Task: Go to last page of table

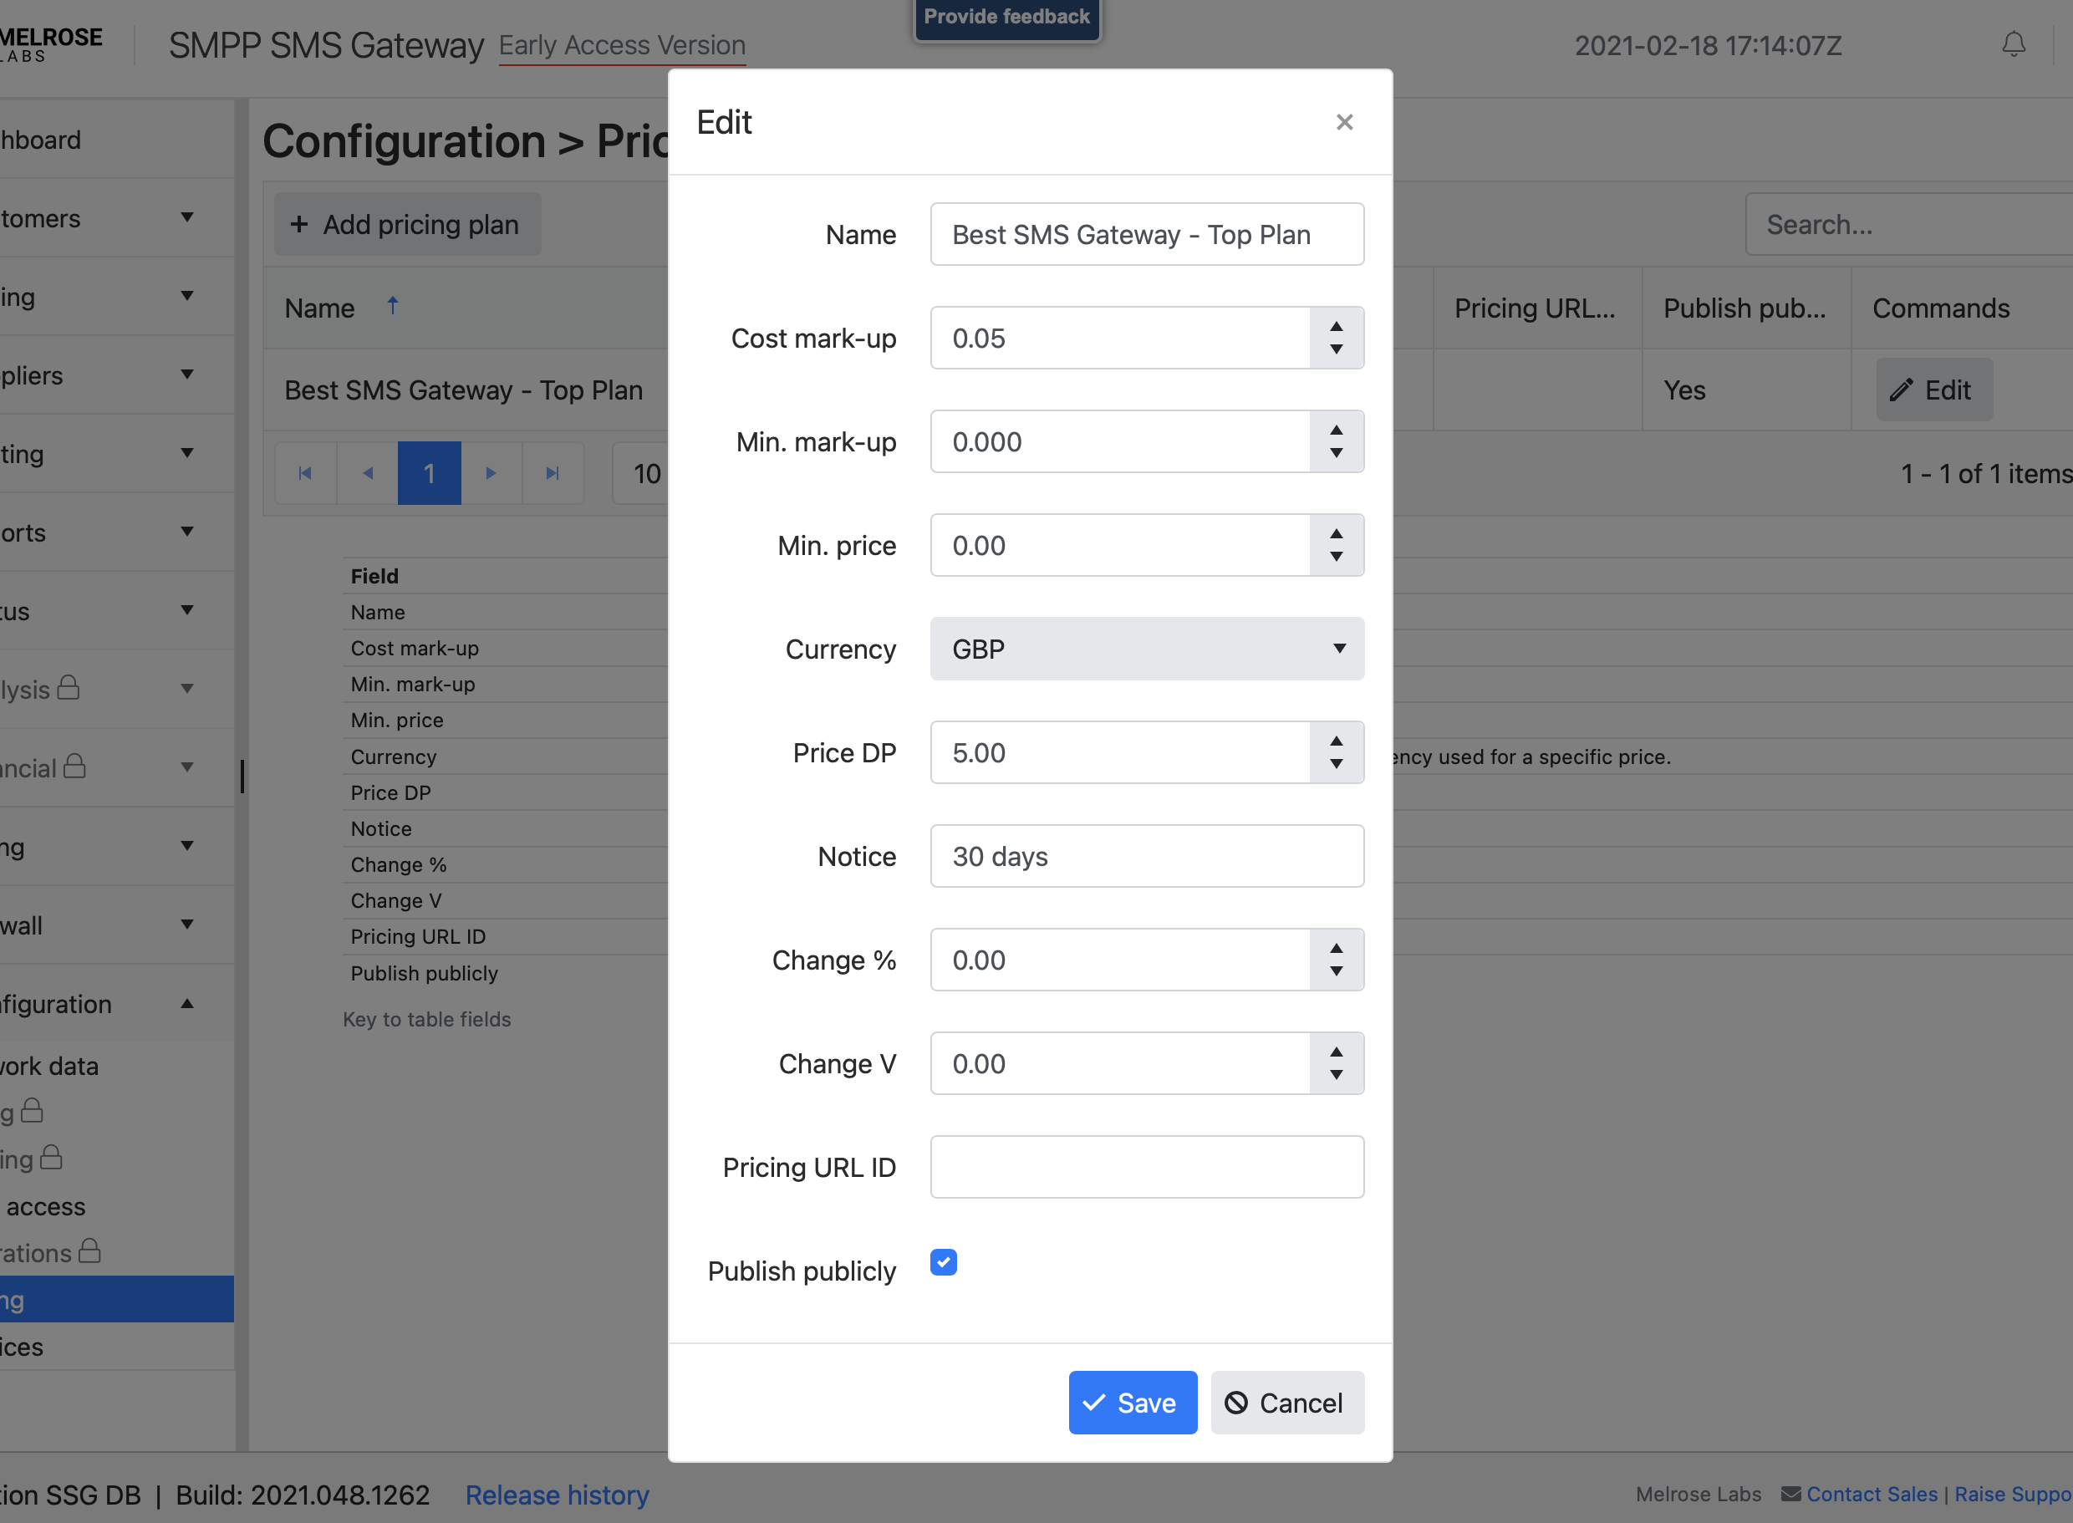Action: [553, 473]
